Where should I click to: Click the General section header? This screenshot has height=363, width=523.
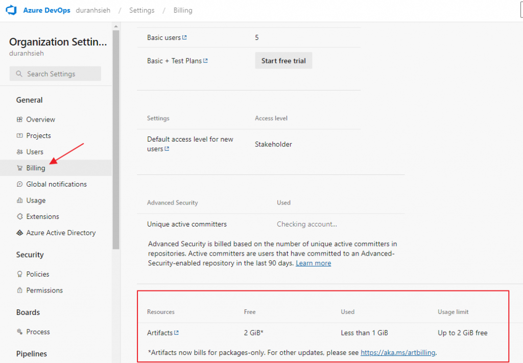point(29,100)
